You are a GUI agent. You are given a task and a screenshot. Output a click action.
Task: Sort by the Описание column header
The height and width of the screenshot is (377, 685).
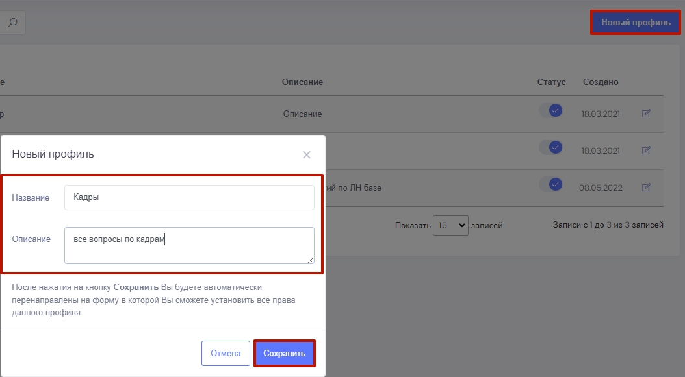[302, 82]
